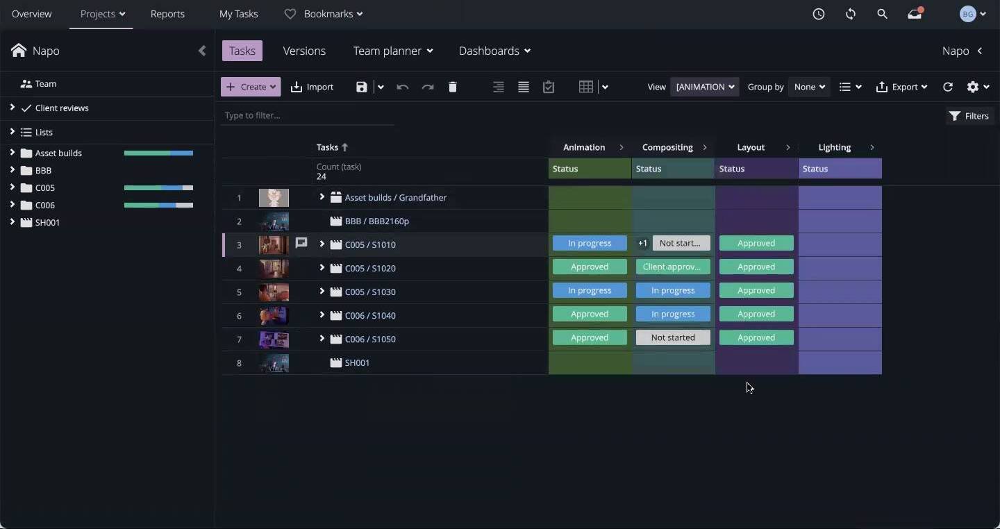The height and width of the screenshot is (529, 1000).
Task: Open the Dashboards menu
Action: (494, 51)
